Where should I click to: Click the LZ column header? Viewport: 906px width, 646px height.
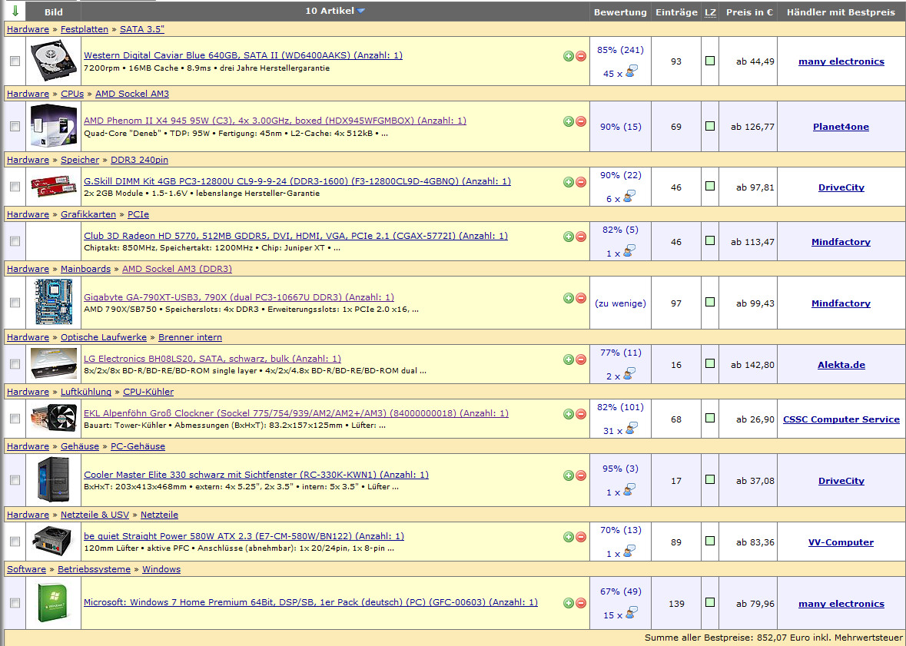[x=710, y=12]
